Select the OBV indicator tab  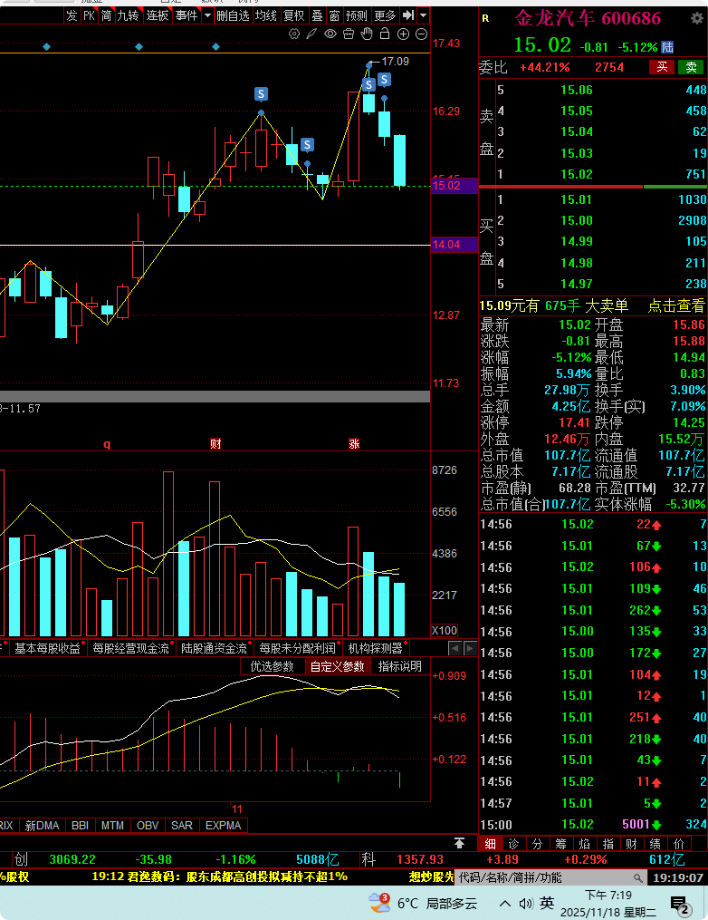148,826
